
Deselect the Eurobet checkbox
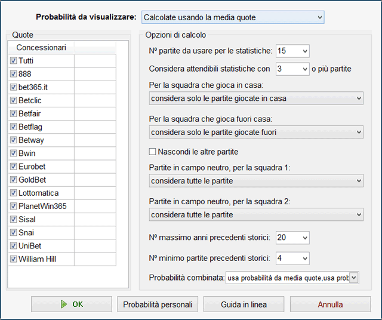coord(13,167)
